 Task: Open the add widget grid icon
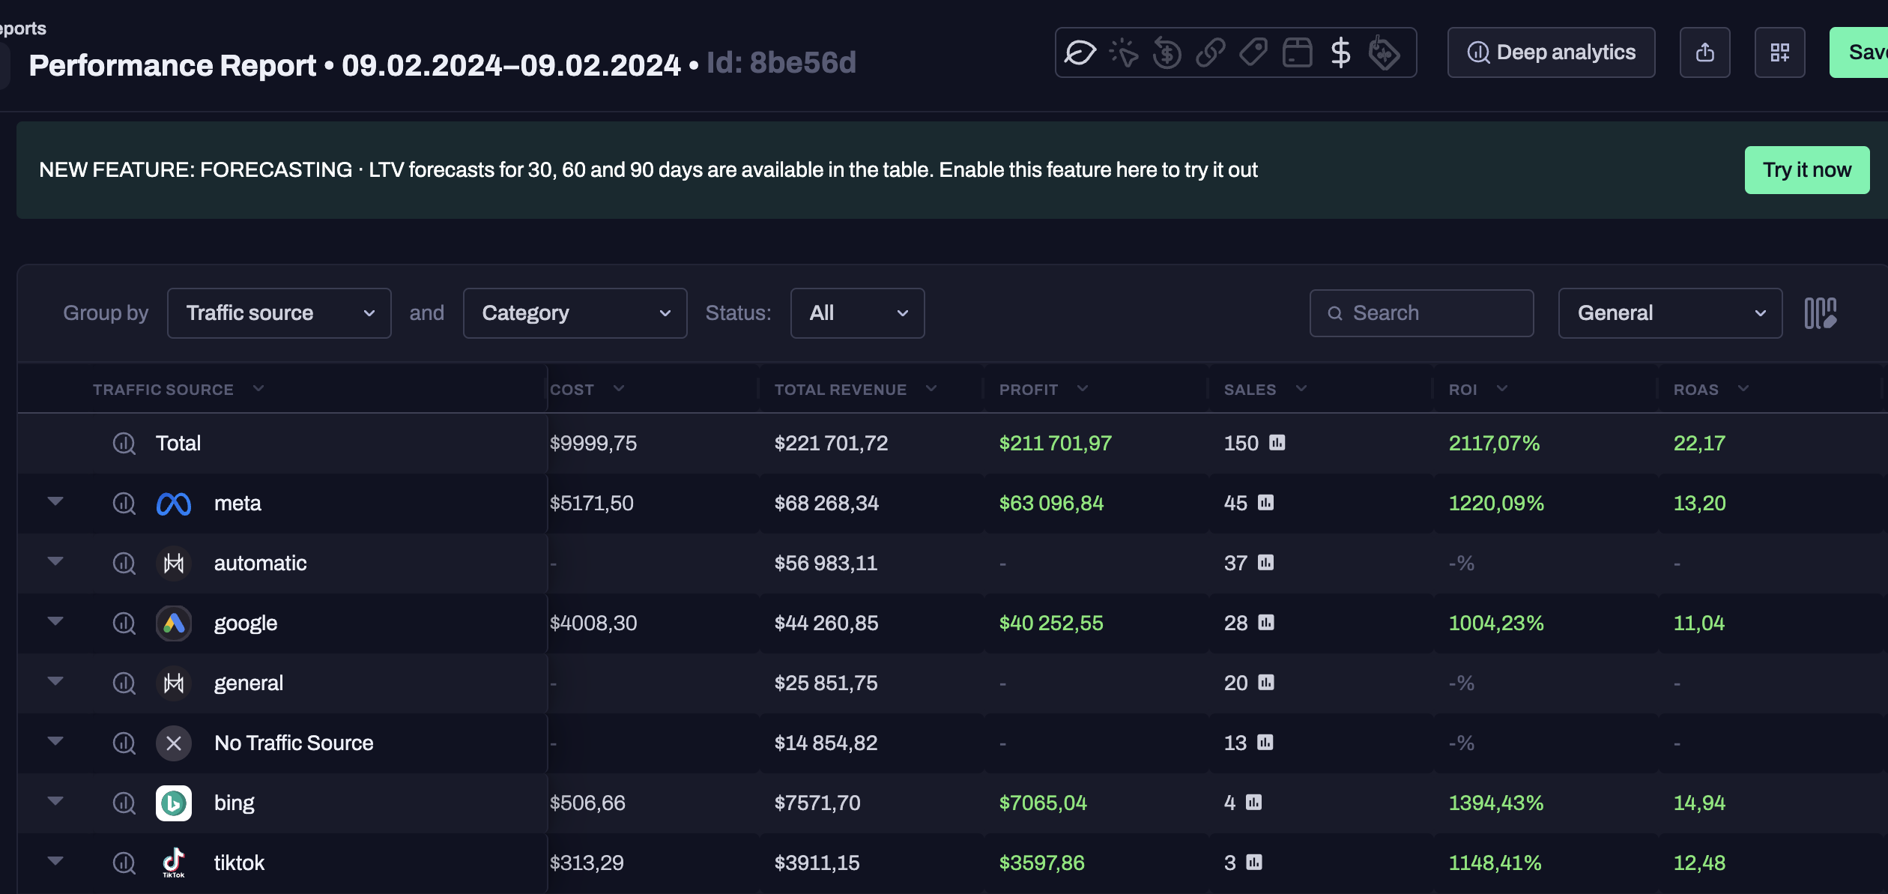[x=1779, y=52]
